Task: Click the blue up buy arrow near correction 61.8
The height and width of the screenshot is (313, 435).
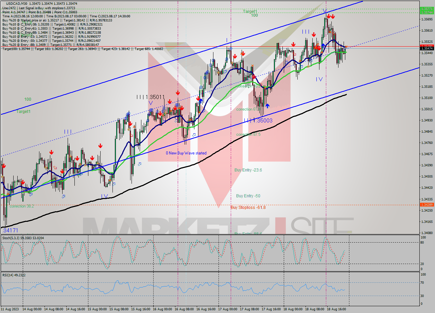Action: click(268, 105)
